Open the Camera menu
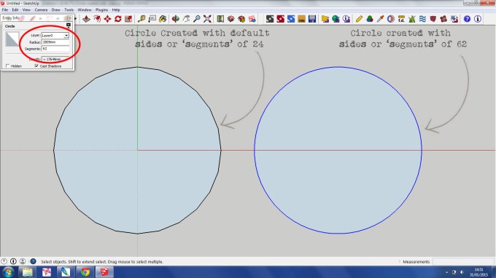The image size is (496, 278). [x=41, y=9]
